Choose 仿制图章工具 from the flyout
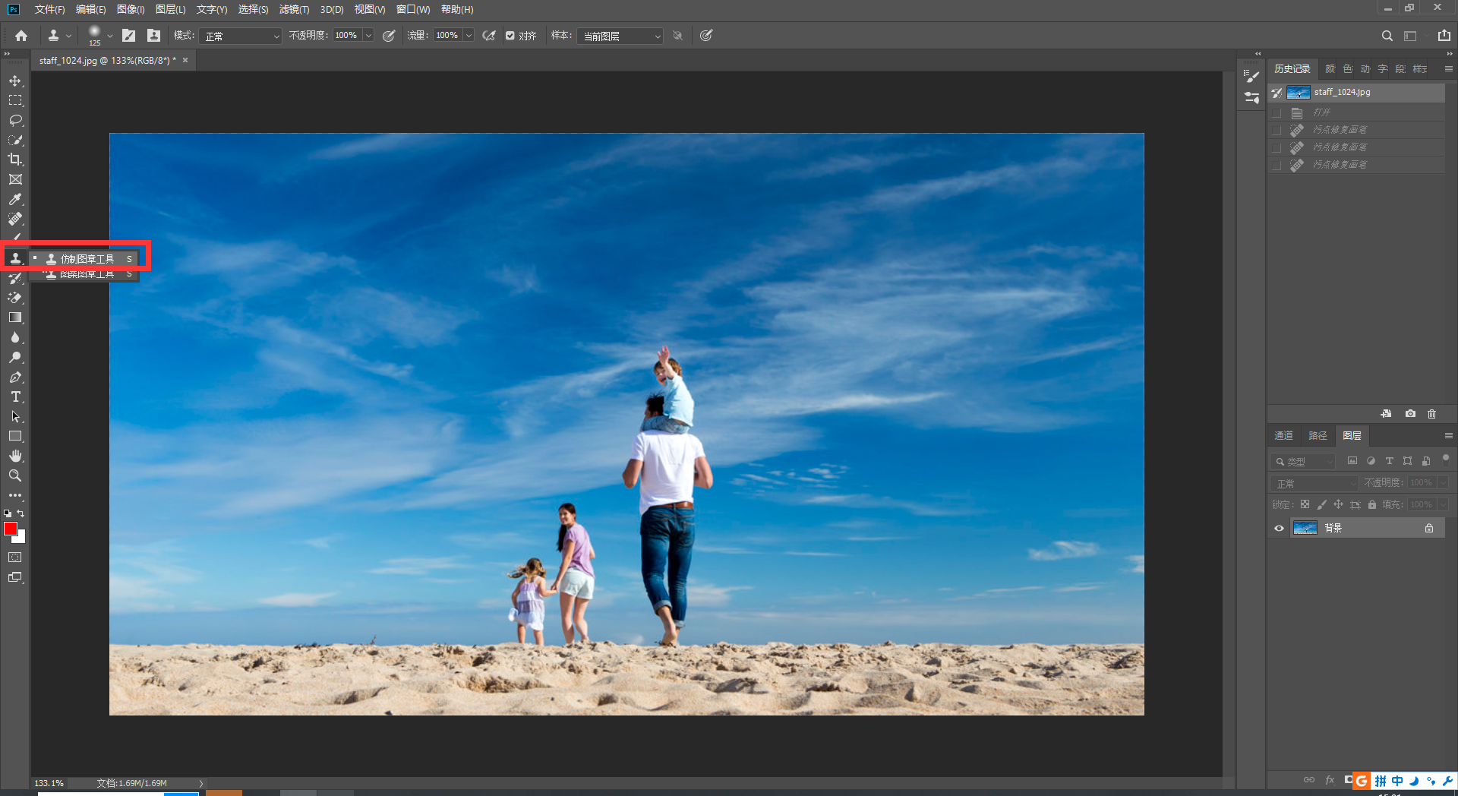Viewport: 1458px width, 796px height. point(87,259)
